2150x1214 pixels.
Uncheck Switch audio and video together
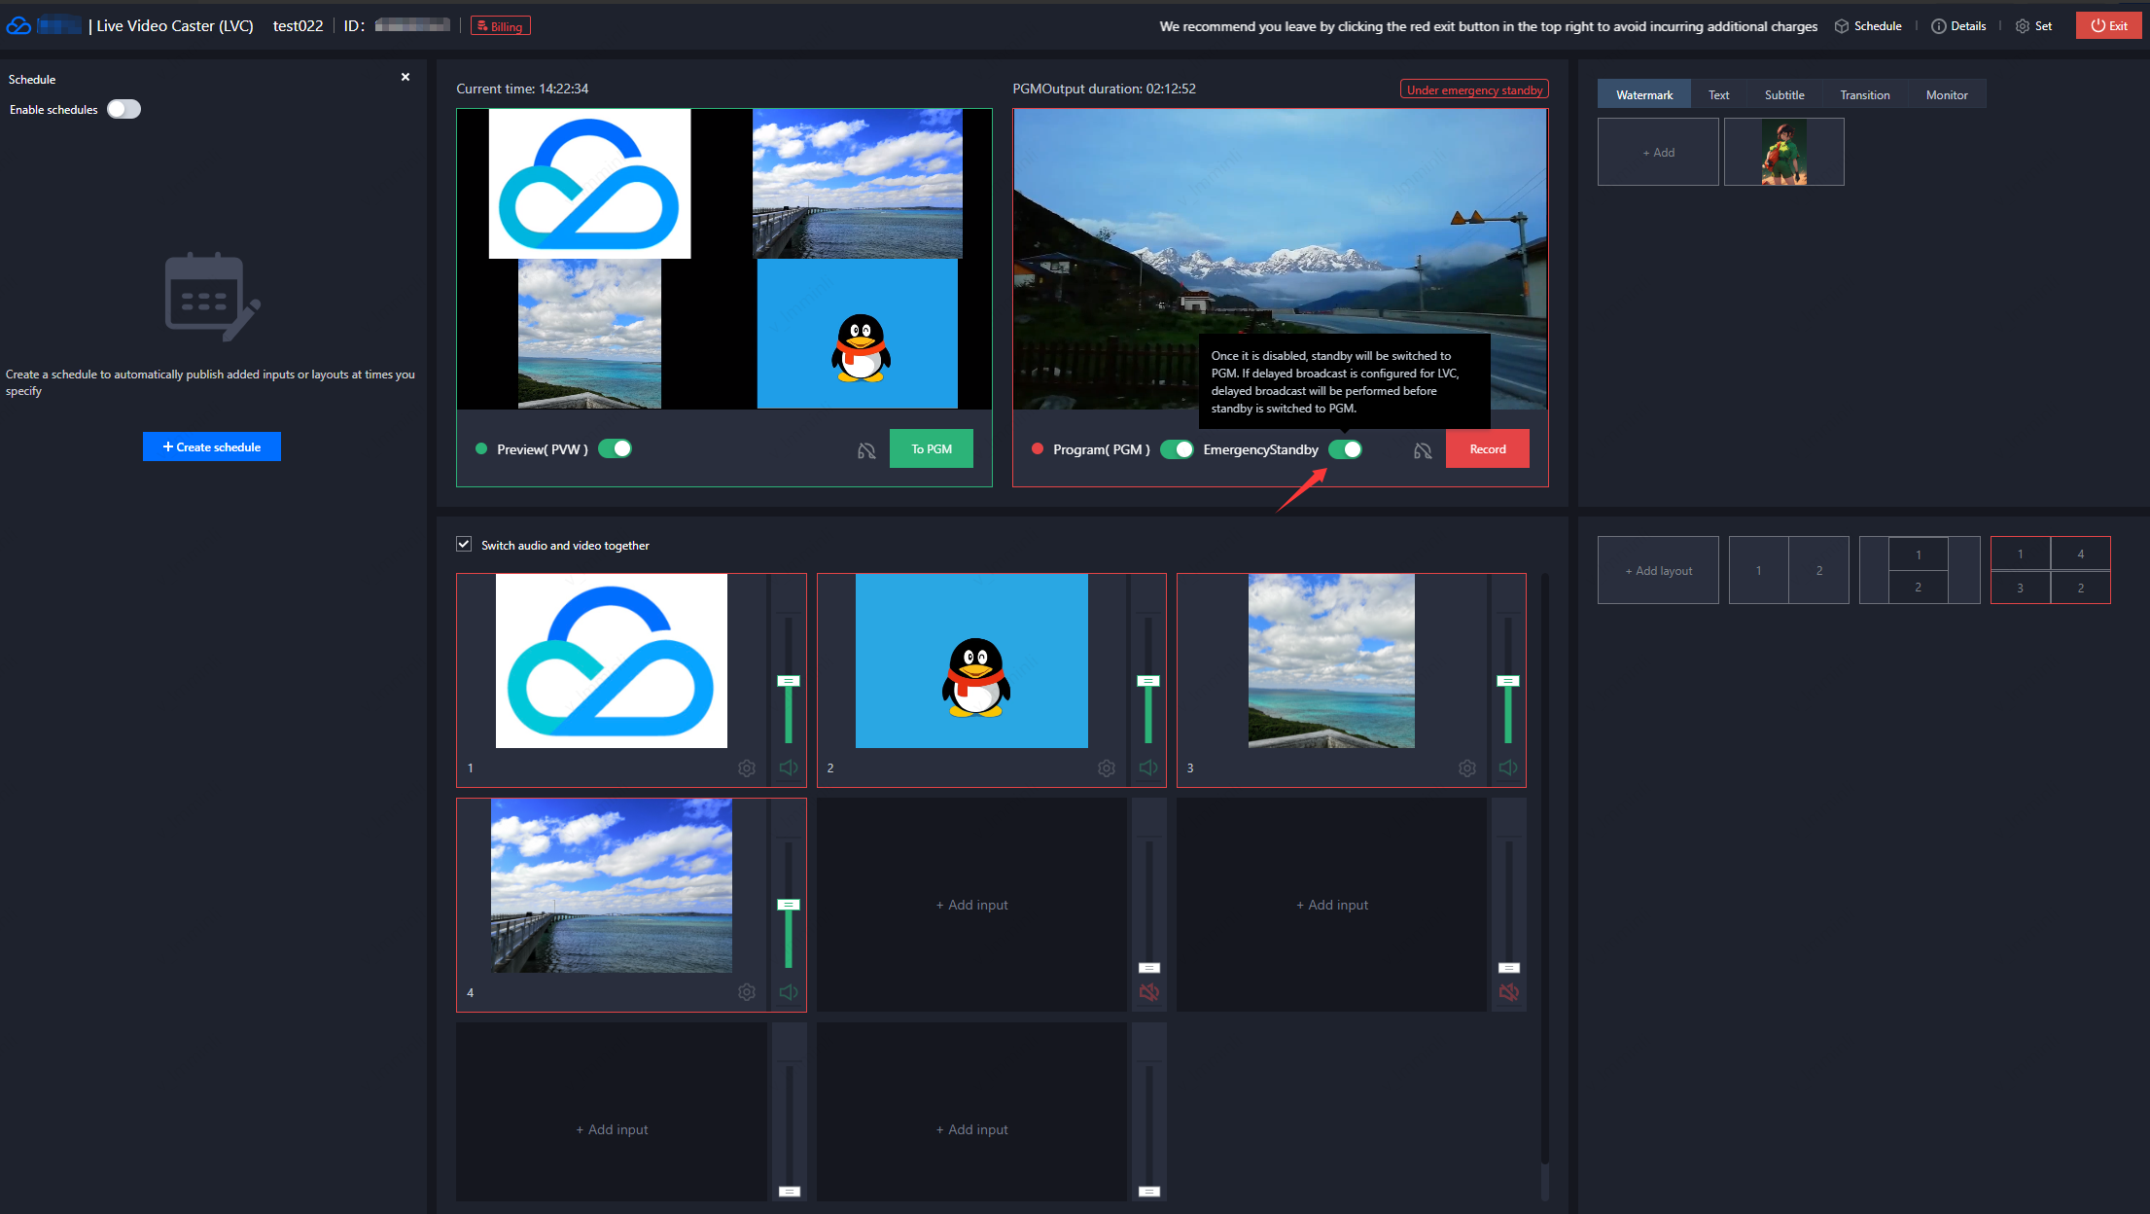point(465,545)
